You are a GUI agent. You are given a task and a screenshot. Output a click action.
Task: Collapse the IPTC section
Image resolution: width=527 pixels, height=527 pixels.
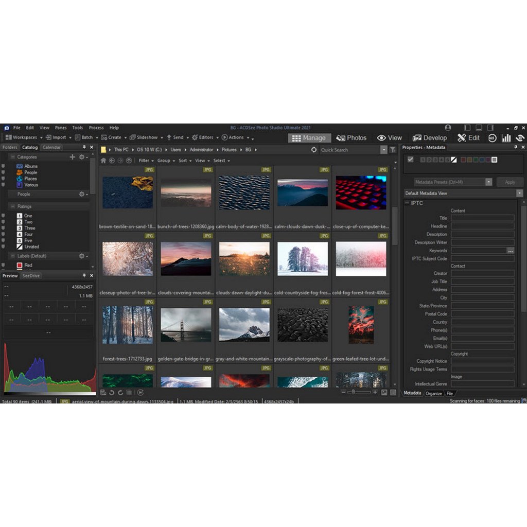tap(407, 203)
